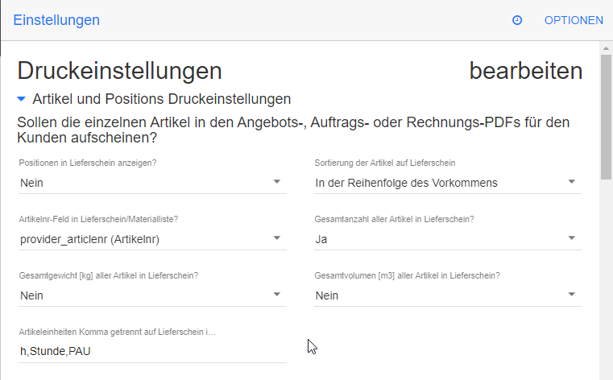The width and height of the screenshot is (613, 380).
Task: Click the bearbeiten button
Action: (525, 71)
